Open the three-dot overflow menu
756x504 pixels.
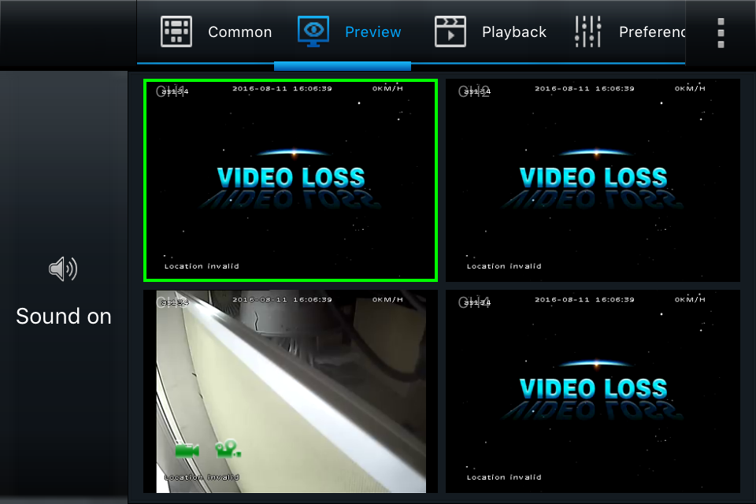[x=721, y=33]
